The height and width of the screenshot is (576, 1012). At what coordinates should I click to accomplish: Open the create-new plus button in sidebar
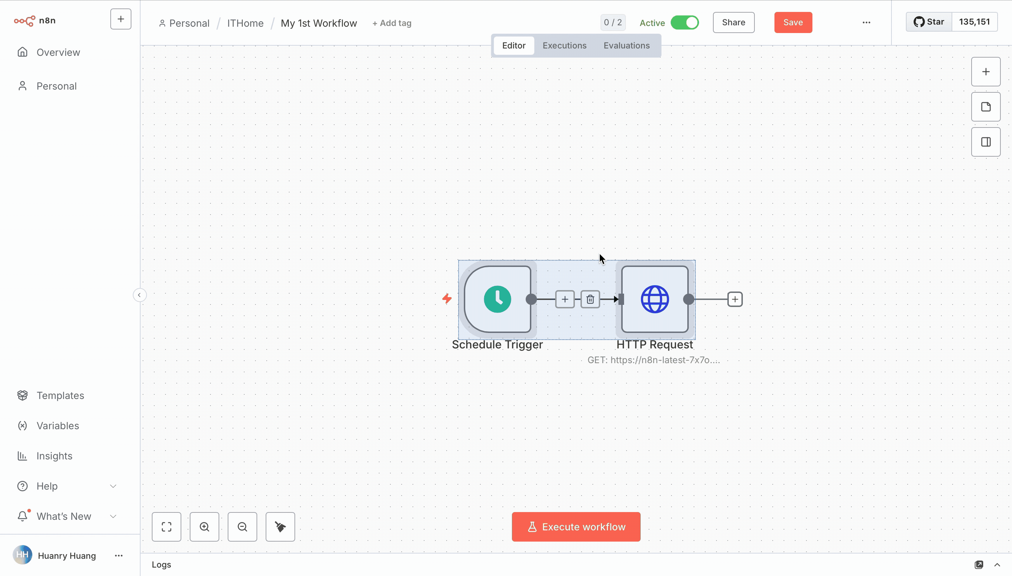point(121,19)
